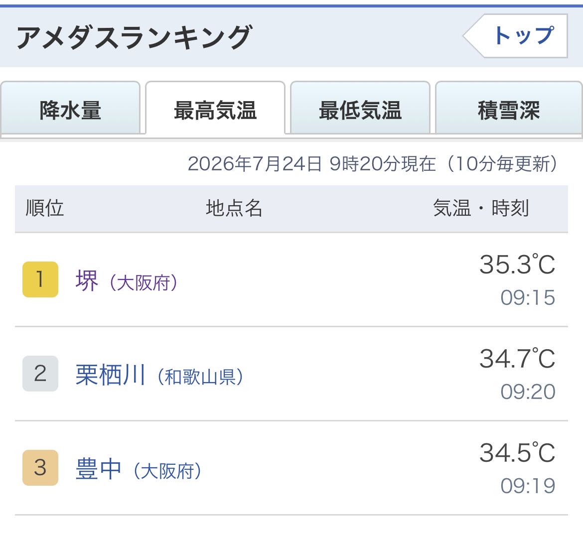583x535 pixels.
Task: Click the アメダスランキング page title
Action: coord(134,37)
